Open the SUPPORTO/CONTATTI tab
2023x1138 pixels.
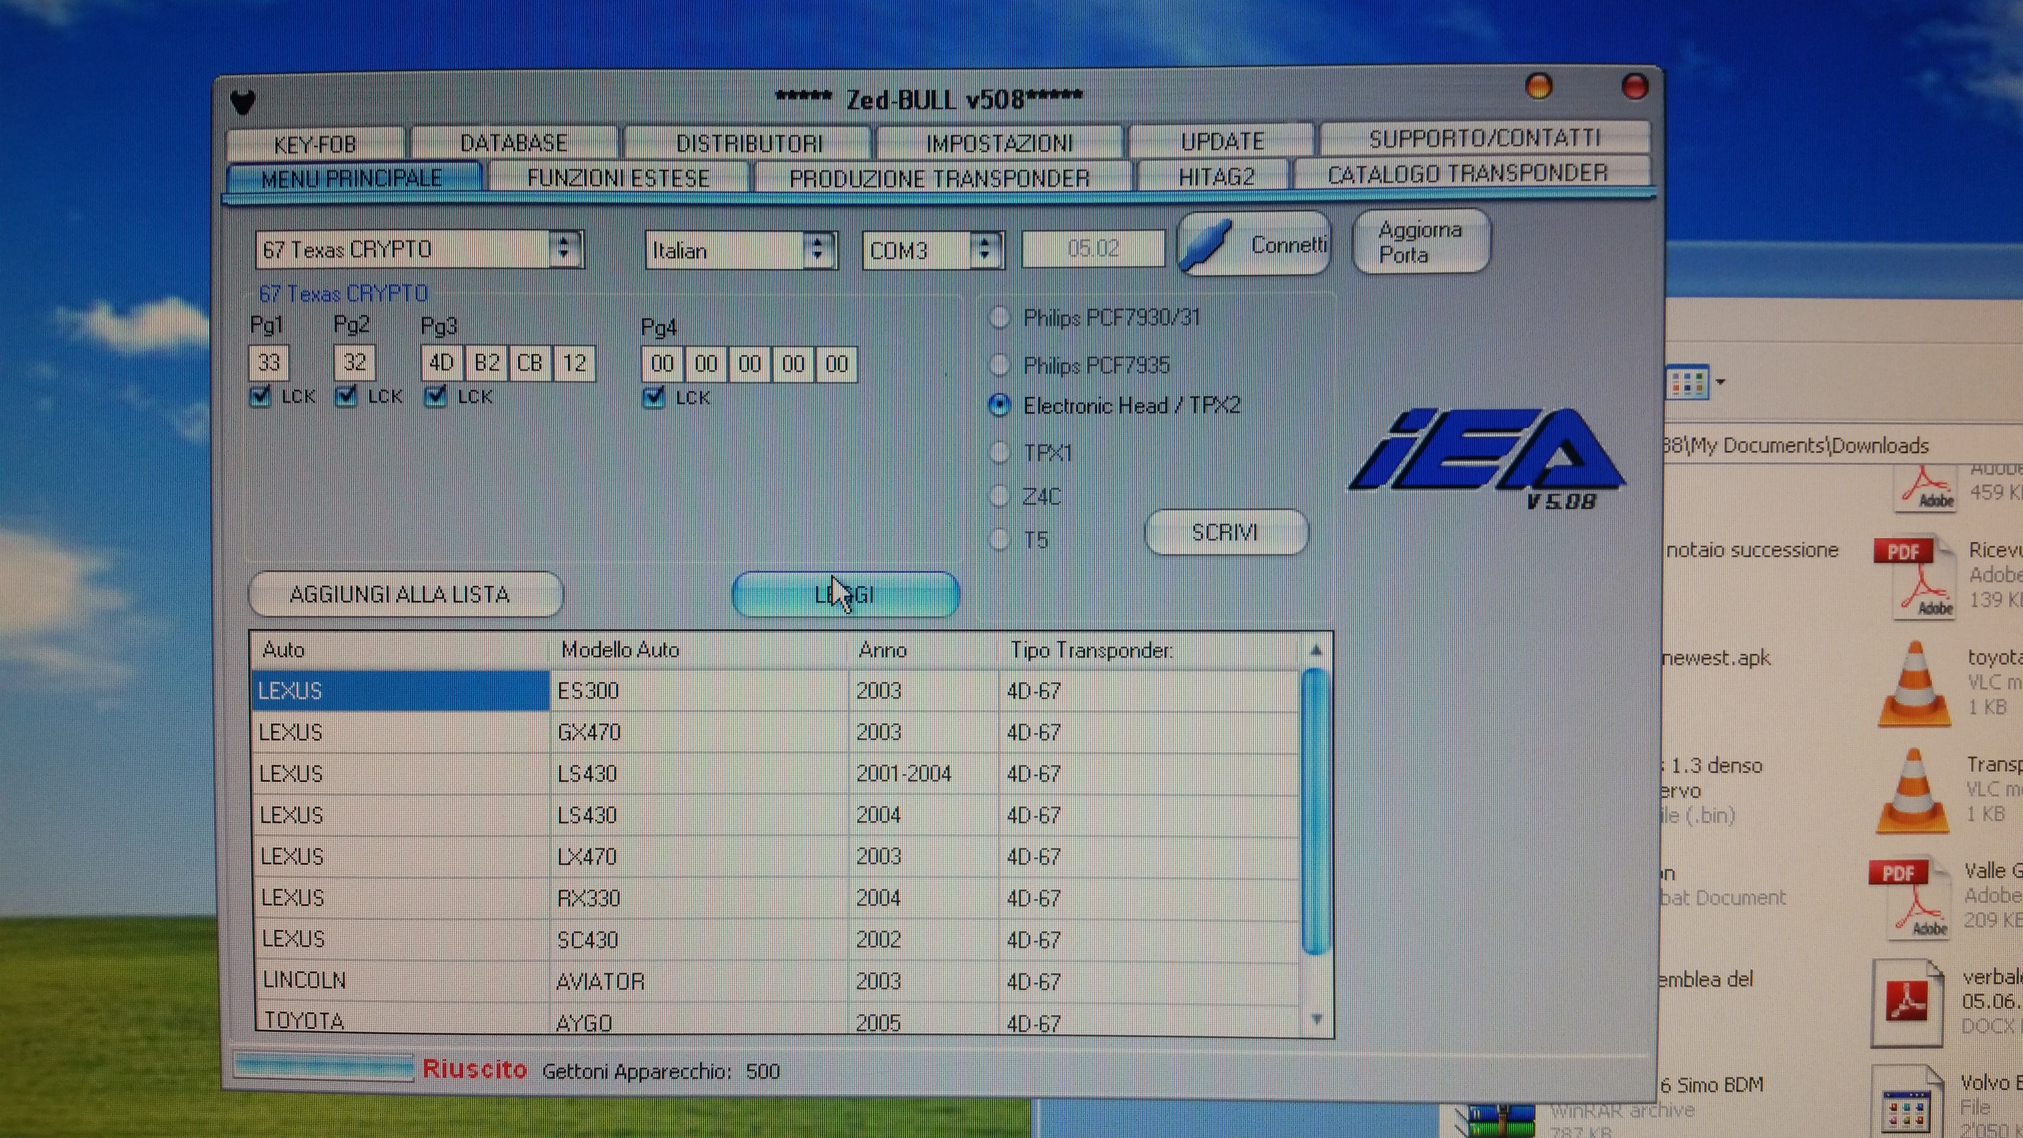click(x=1484, y=138)
